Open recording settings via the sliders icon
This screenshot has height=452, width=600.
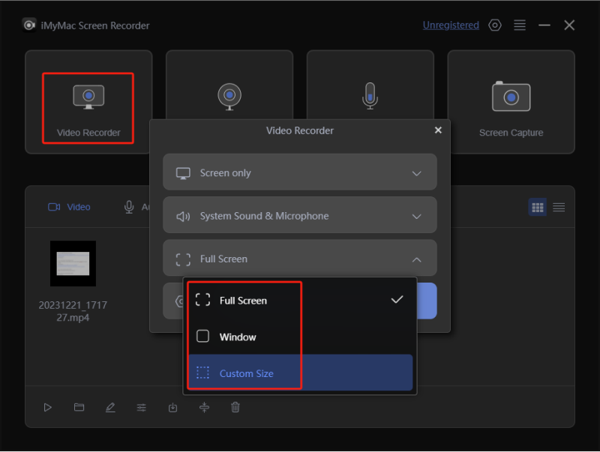(142, 407)
